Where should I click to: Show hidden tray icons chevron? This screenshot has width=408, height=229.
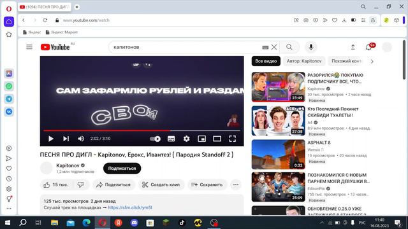pos(322,223)
